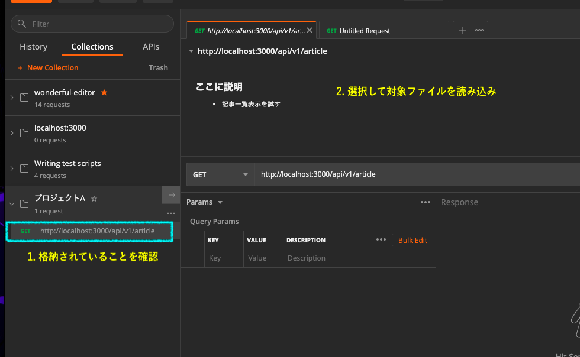
Task: Click the Filter collections input field
Action: point(92,24)
